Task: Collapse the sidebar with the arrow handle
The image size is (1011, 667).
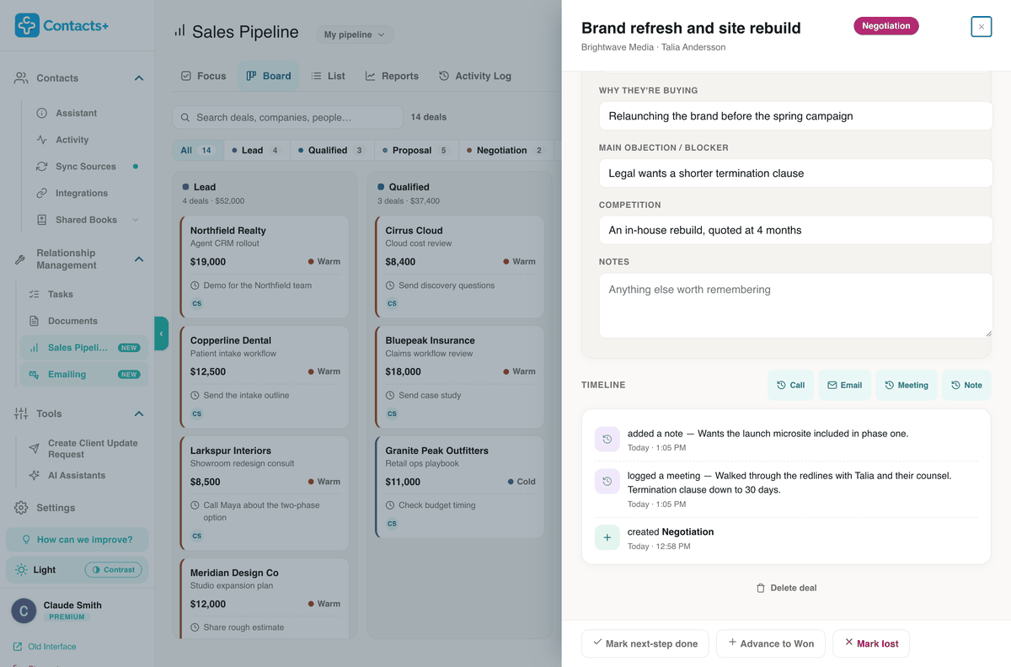Action: pyautogui.click(x=161, y=333)
